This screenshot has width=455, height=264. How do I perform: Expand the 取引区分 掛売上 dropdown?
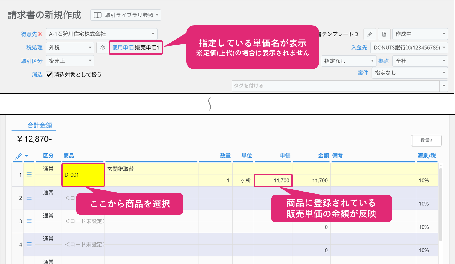[x=70, y=61]
